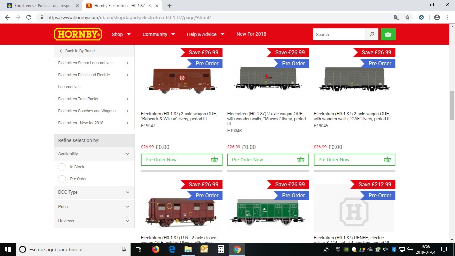
Task: Click the Windows taskbar search box
Action: point(74,249)
